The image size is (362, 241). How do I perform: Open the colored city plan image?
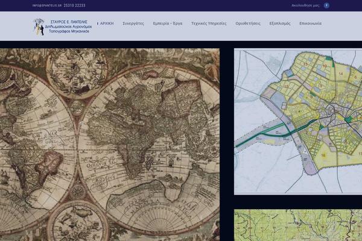[x=298, y=122]
